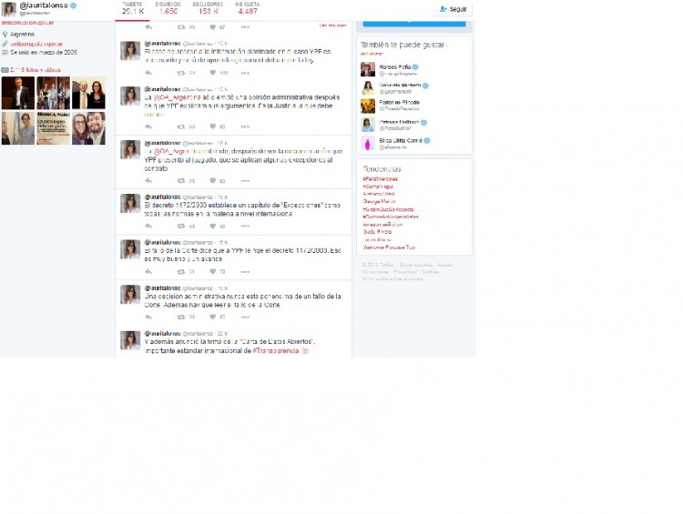Switch to the Seguidores tab

tap(208, 9)
